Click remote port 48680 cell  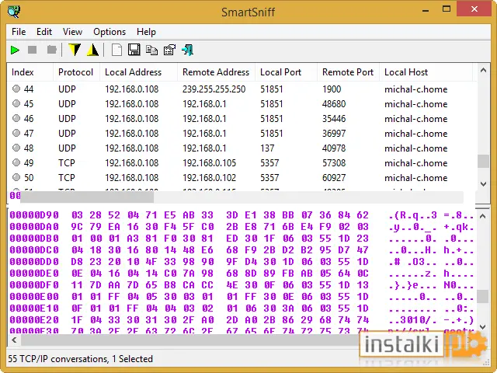(334, 103)
